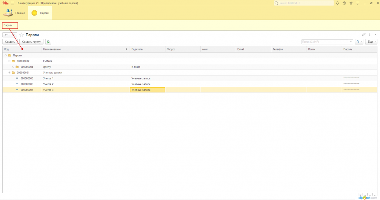Select Учетка 1 row

pos(190,78)
